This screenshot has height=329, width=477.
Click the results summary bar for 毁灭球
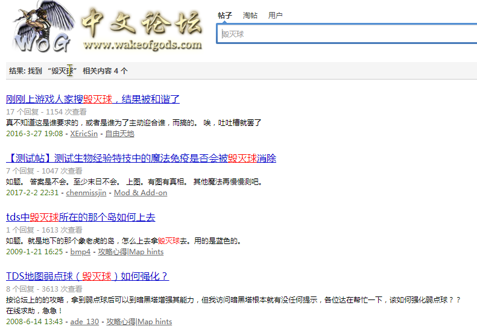241,70
